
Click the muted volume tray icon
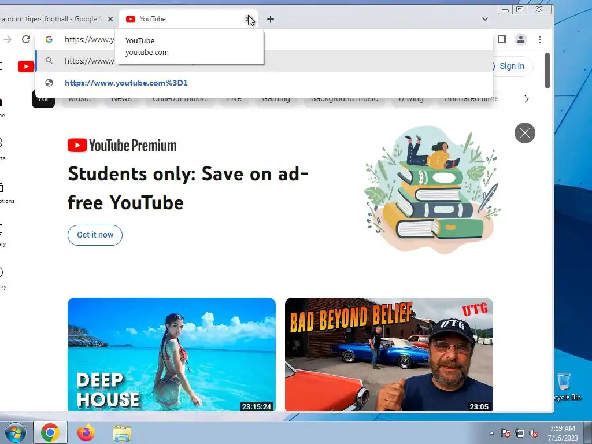(534, 433)
